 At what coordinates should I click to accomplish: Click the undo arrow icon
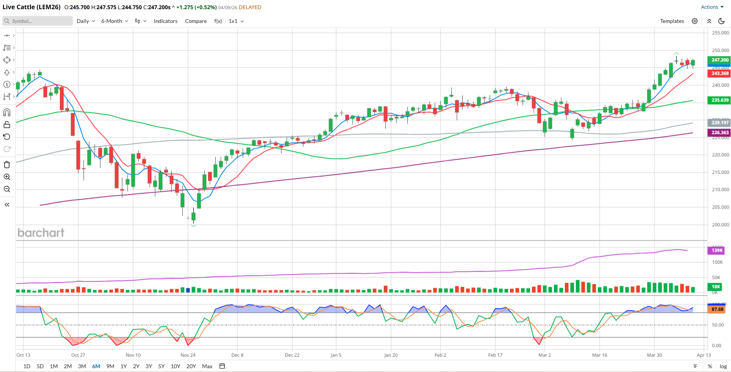[7, 137]
